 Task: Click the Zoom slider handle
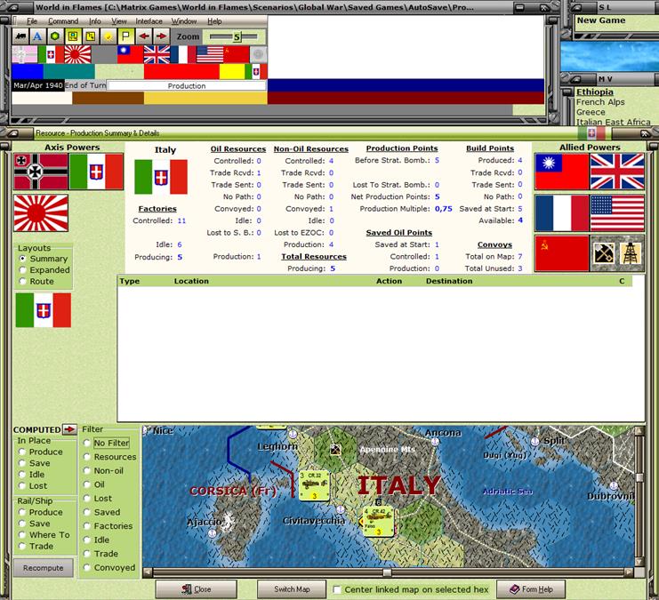tap(237, 37)
